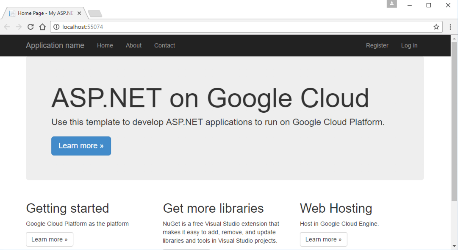Screen dimensions: 458x250
Task: Open the Contact page from the navbar
Action: click(x=164, y=45)
